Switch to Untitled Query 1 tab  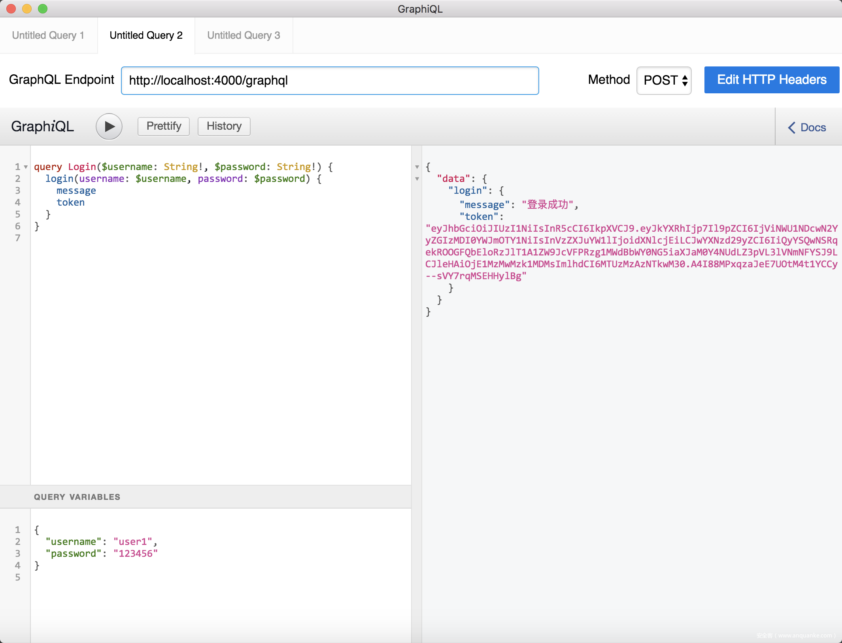coord(48,35)
